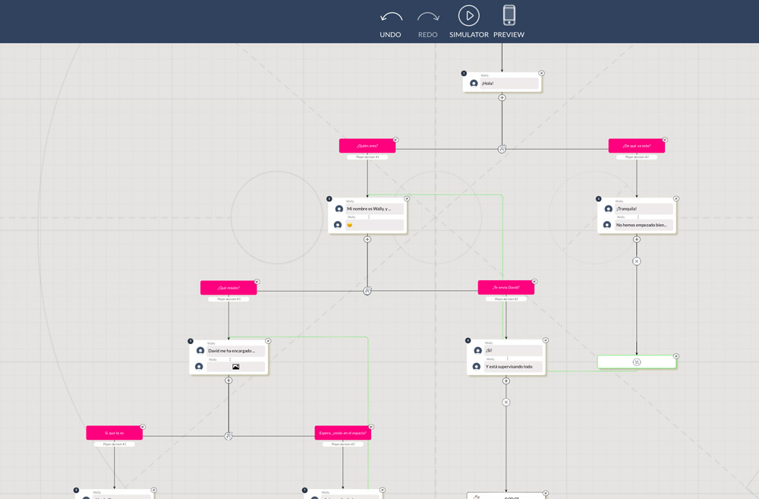Select the 'David me ha encargado ...' message
The width and height of the screenshot is (759, 499).
[236, 351]
